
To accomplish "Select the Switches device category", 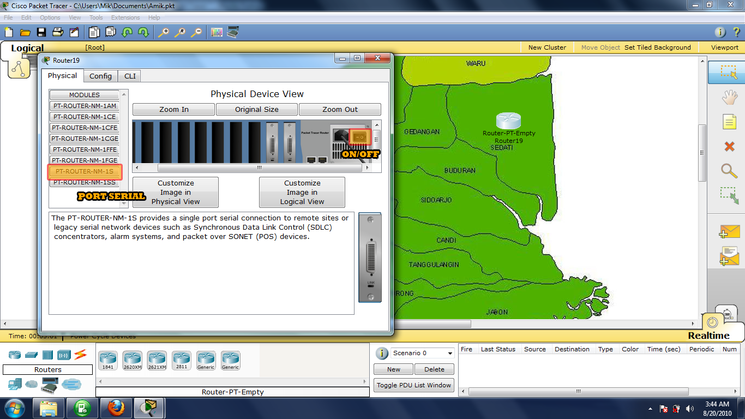I will pos(31,355).
